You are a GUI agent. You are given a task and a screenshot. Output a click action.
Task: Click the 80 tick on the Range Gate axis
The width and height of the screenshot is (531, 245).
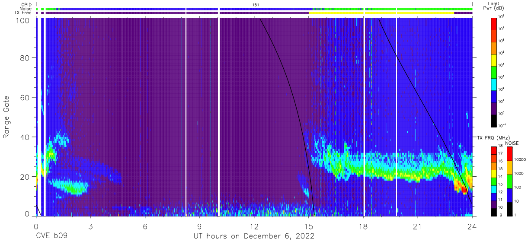coord(25,58)
